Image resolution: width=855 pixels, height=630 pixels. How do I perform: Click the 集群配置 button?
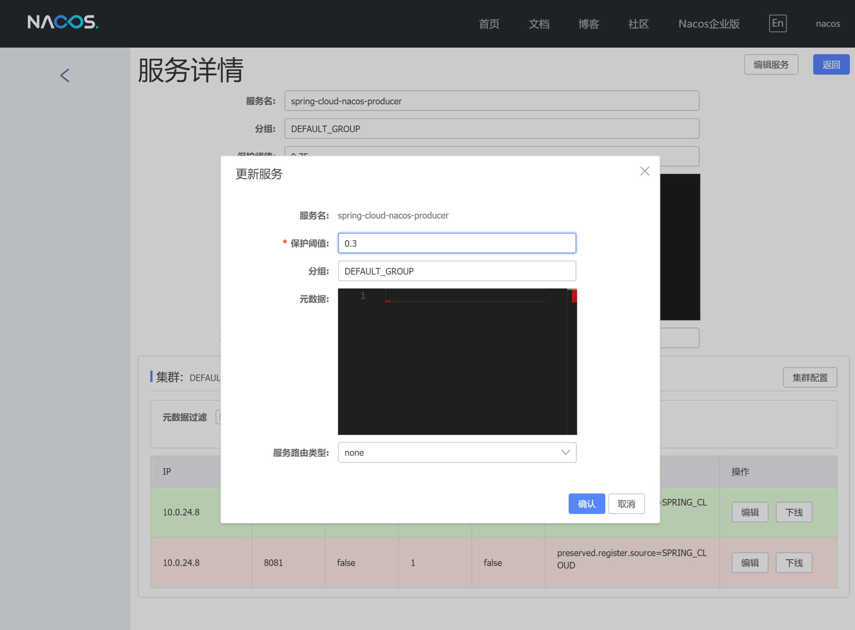pos(810,377)
